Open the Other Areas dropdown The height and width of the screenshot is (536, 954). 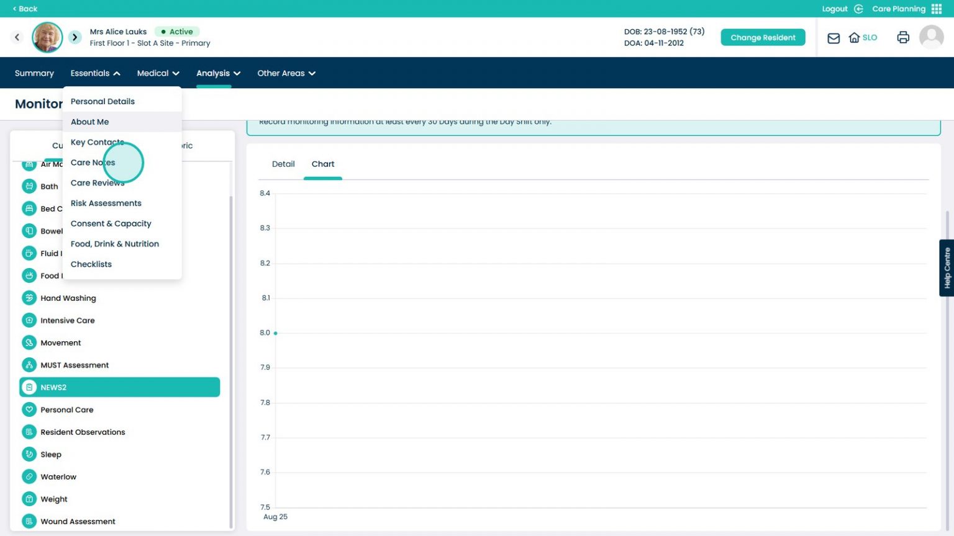pyautogui.click(x=286, y=73)
